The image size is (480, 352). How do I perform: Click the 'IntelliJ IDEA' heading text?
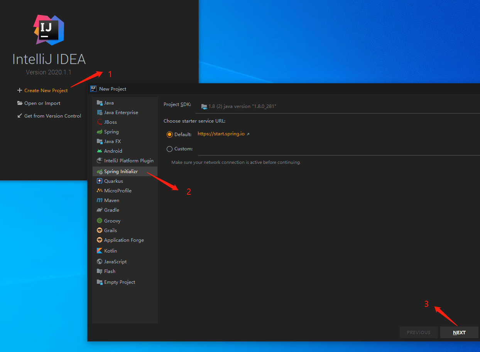coord(49,59)
